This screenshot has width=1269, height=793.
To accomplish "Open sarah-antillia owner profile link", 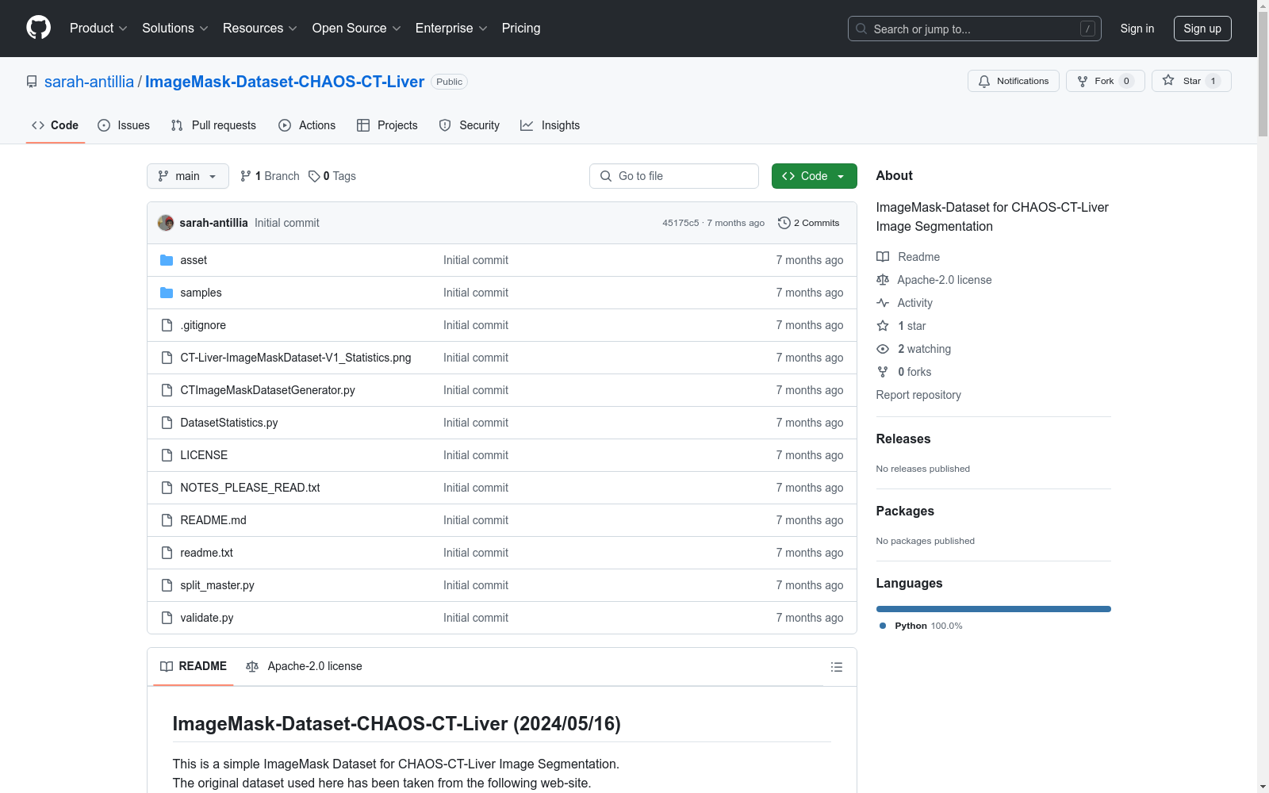I will (89, 82).
